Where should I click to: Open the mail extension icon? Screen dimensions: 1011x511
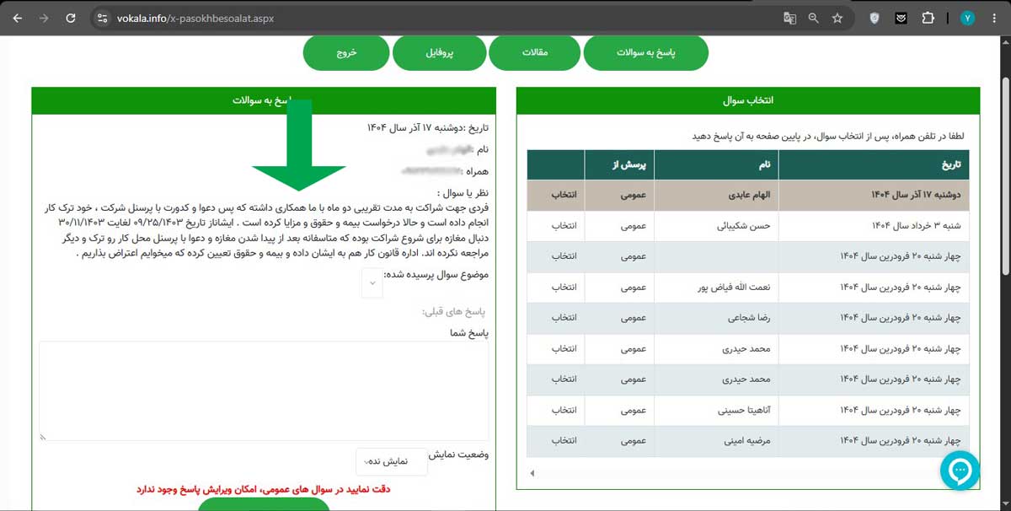pyautogui.click(x=901, y=18)
